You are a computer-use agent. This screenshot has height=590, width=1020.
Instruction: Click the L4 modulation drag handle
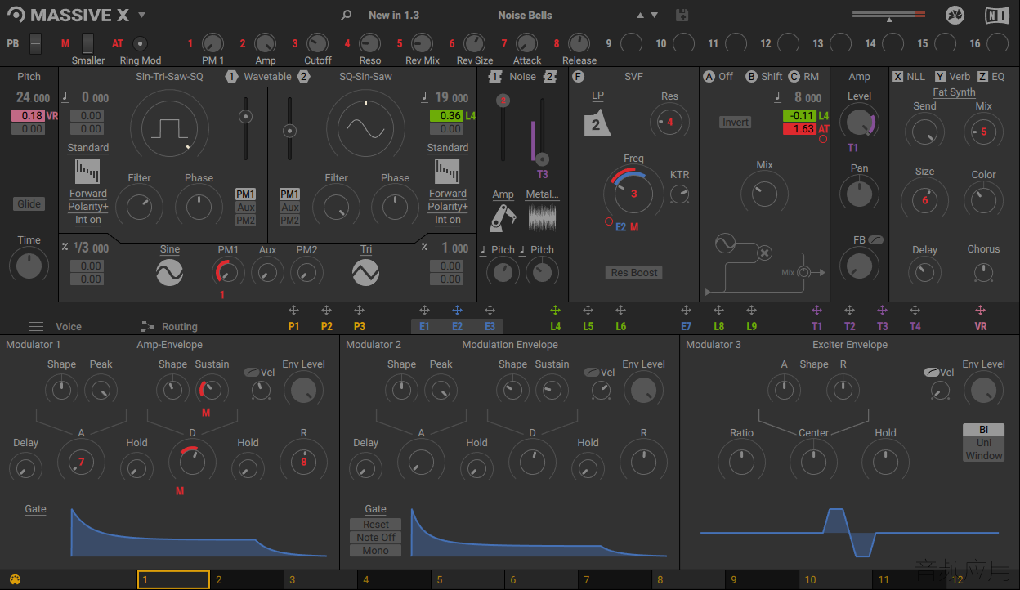point(555,311)
